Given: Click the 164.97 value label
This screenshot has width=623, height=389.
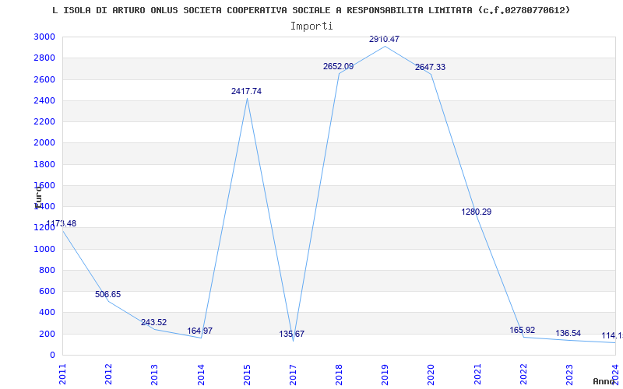Looking at the screenshot, I should 200,331.
